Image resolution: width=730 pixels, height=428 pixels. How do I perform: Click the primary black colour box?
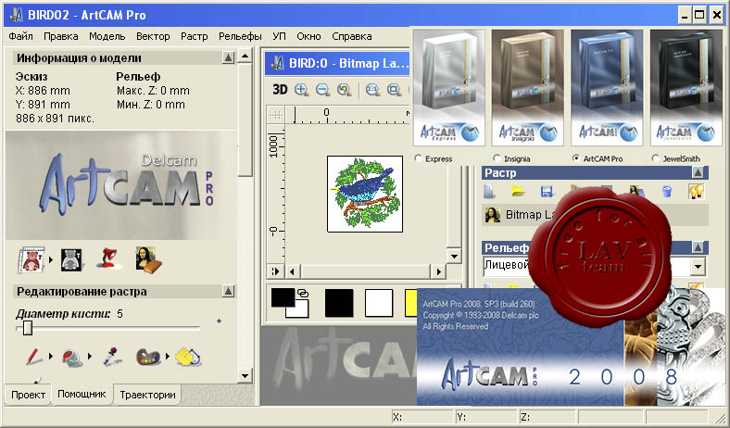(283, 297)
